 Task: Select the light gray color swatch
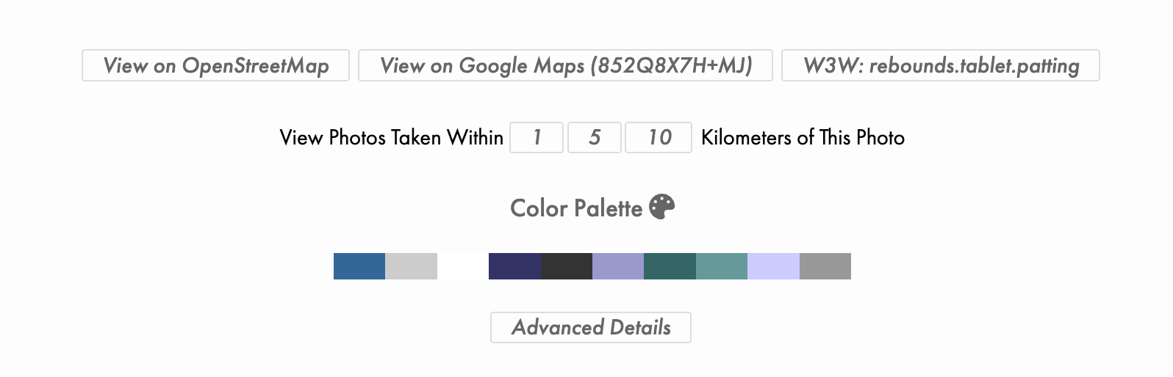(411, 266)
